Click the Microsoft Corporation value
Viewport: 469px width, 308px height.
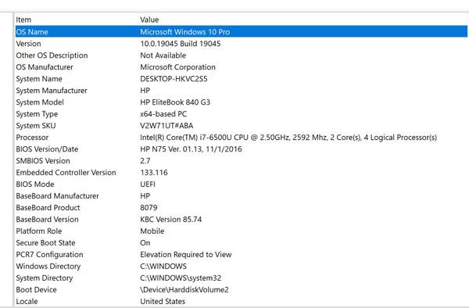(x=177, y=67)
